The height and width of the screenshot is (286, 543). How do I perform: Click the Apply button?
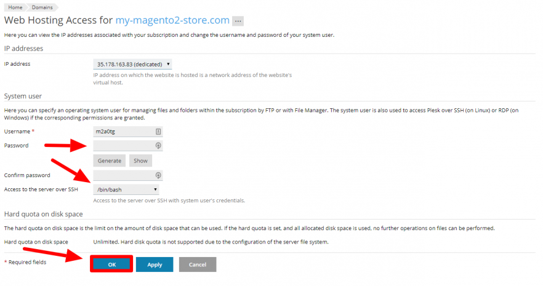coord(155,264)
